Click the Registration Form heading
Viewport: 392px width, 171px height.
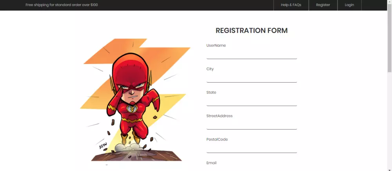tap(252, 31)
